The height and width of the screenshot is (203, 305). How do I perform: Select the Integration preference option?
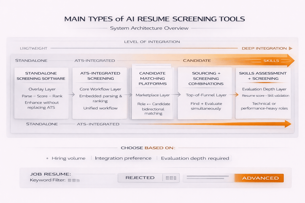123,158
